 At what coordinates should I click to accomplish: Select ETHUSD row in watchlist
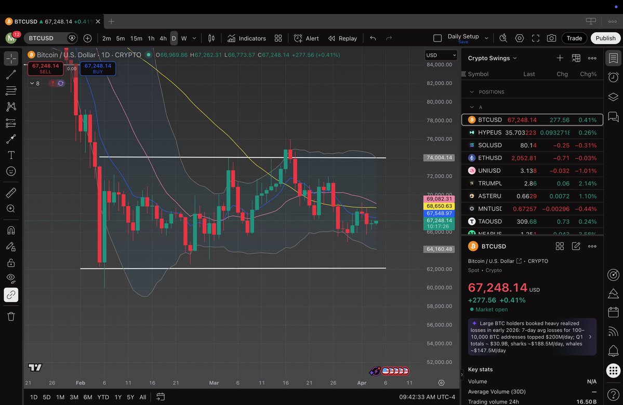coord(489,158)
